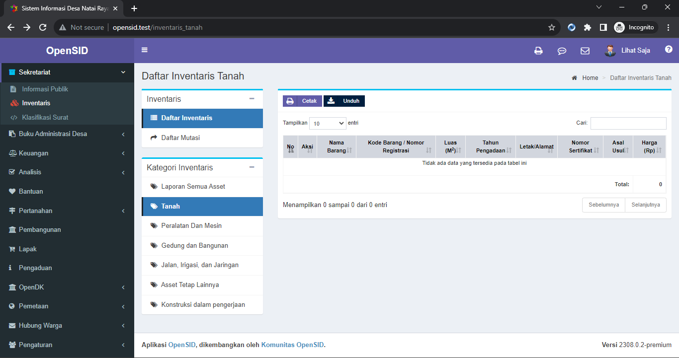This screenshot has width=679, height=358.
Task: Click the chat bubble icon in the header
Action: point(562,50)
